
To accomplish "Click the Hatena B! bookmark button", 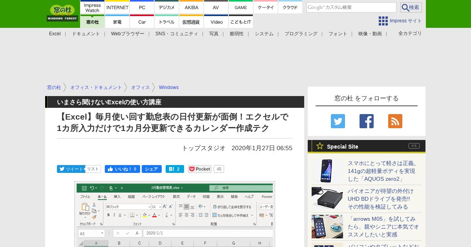I will pos(175,169).
